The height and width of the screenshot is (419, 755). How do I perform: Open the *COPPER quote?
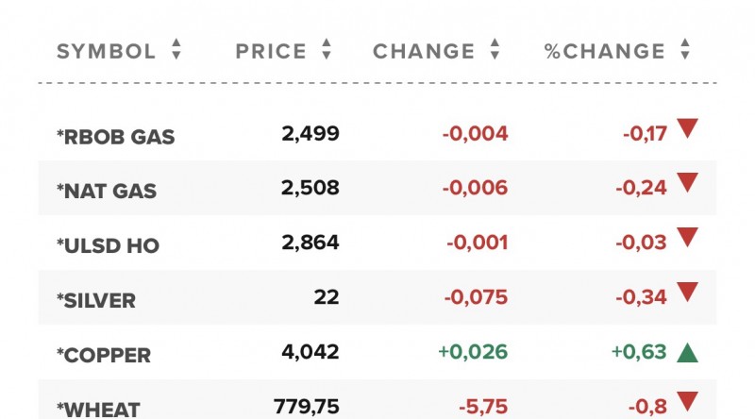(x=104, y=356)
